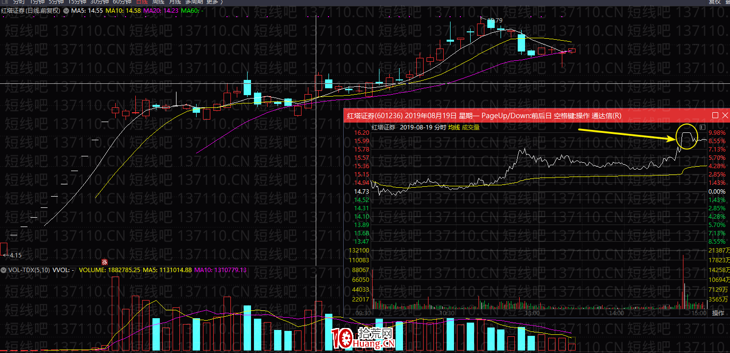Select the 5分钟 chart period
This screenshot has height=353, width=730.
(x=56, y=2)
